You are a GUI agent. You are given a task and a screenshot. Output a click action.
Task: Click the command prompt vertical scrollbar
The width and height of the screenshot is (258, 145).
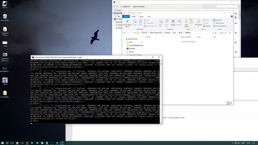click(161, 91)
